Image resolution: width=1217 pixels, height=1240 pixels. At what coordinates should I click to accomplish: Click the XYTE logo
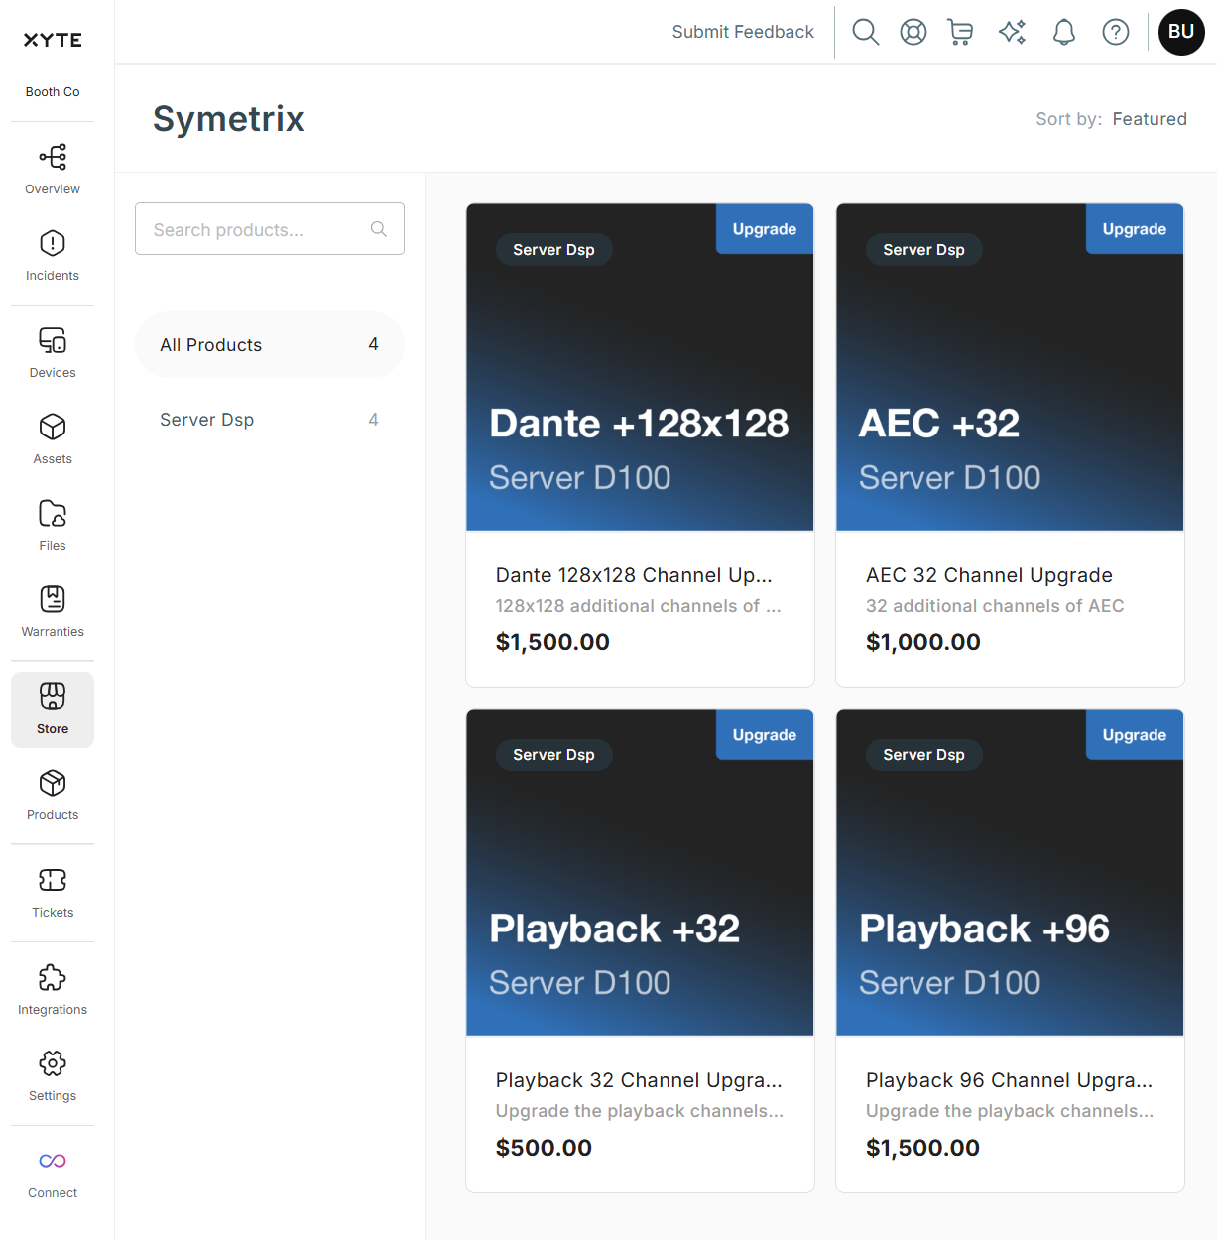[53, 40]
